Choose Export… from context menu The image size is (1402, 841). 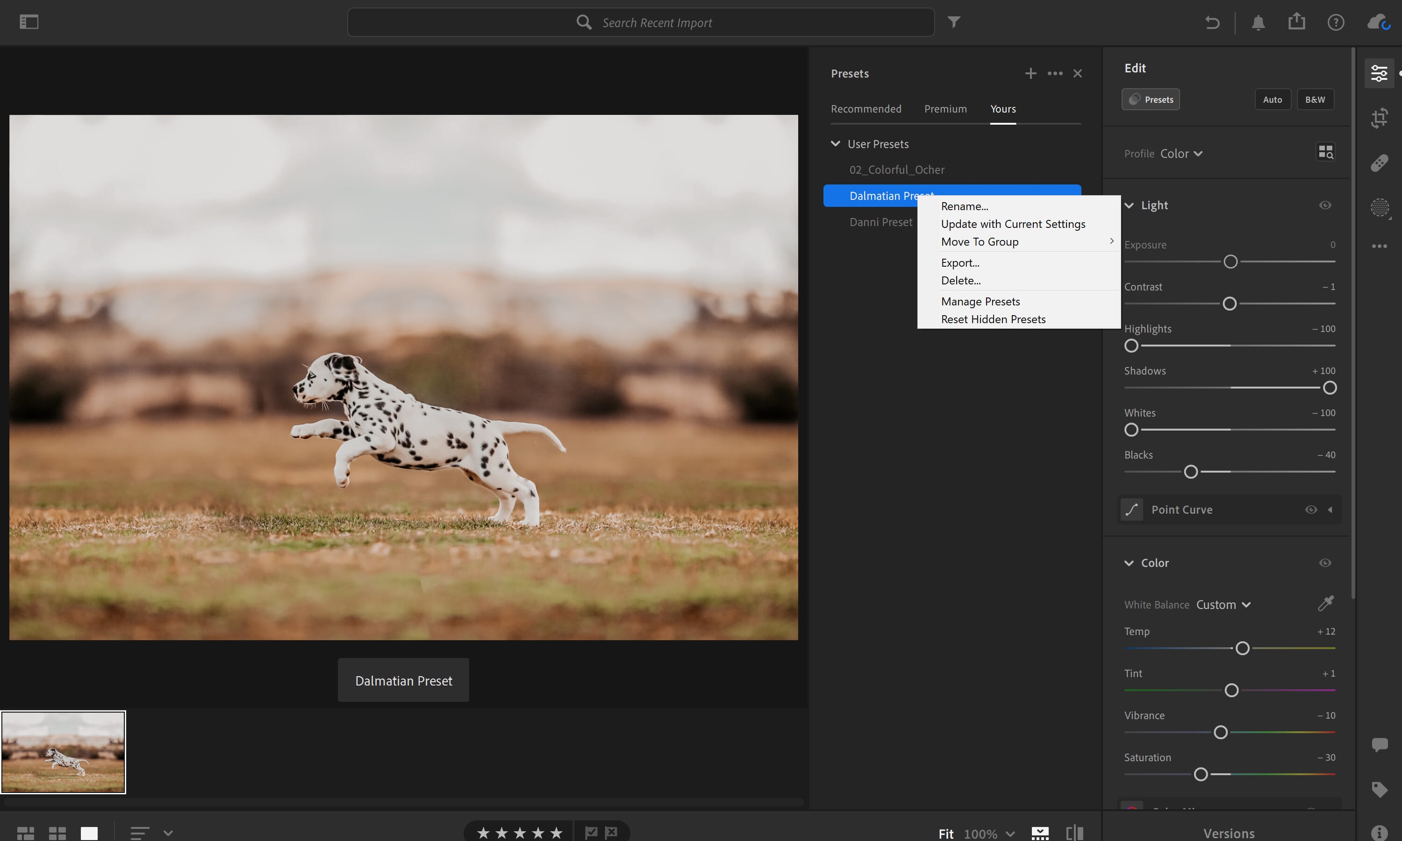[1019, 262]
